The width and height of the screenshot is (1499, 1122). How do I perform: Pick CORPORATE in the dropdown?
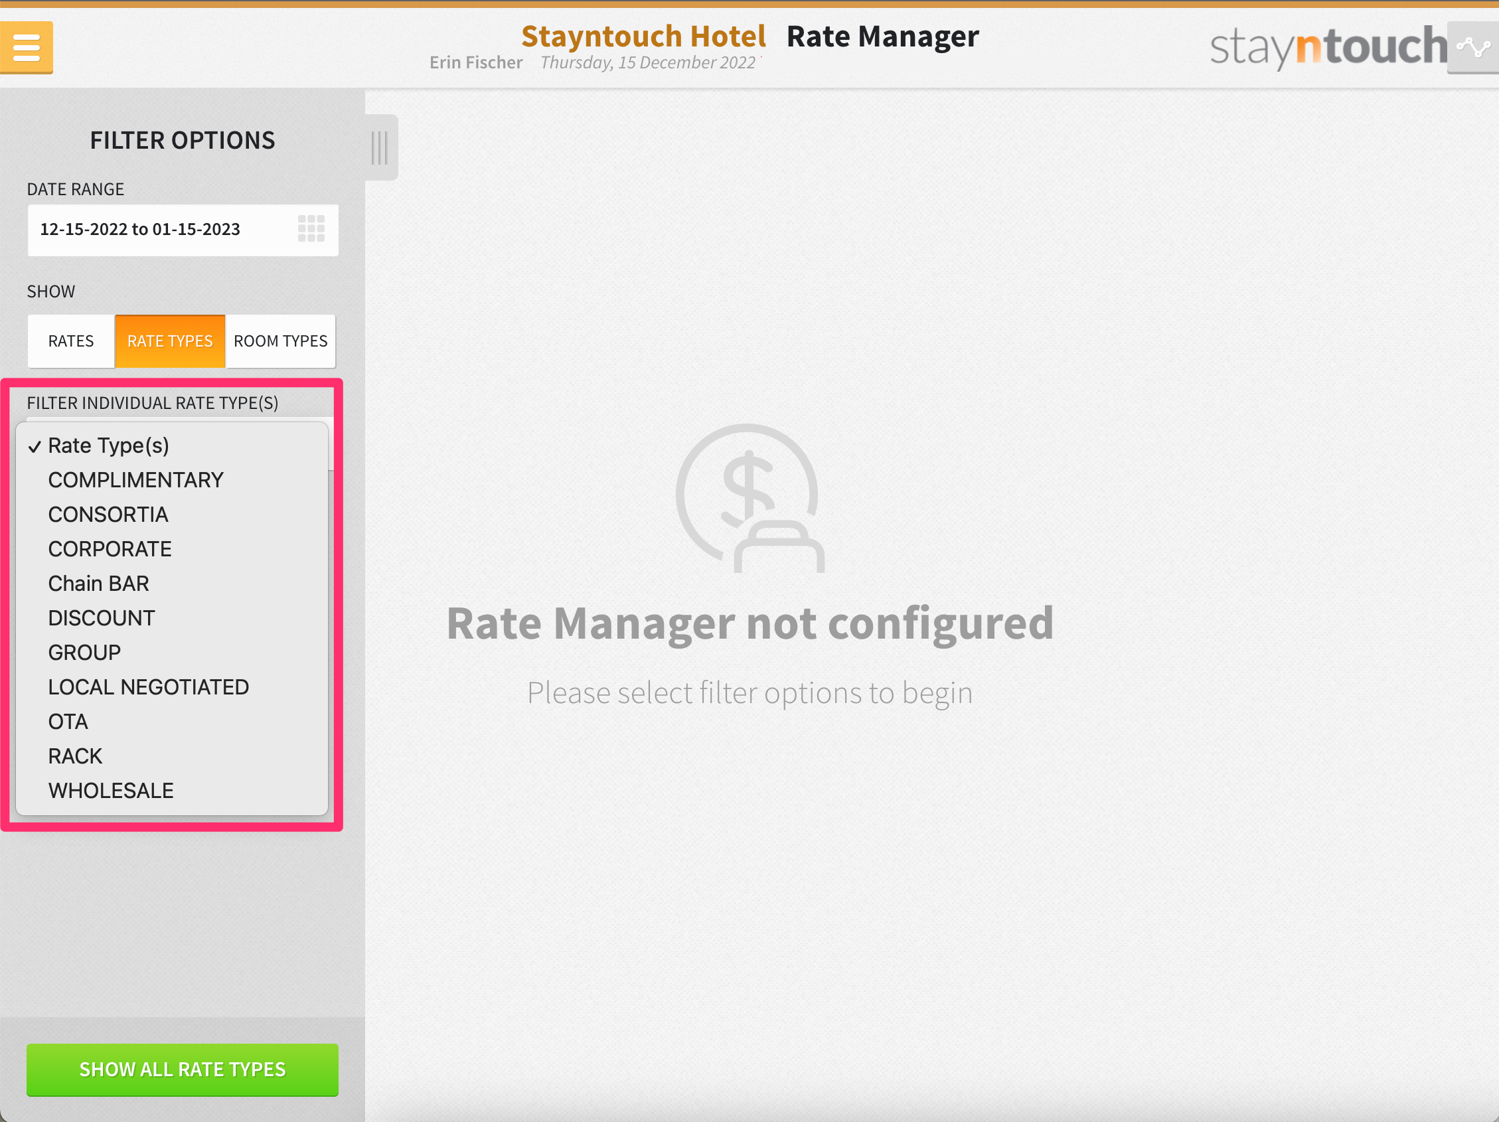pos(110,550)
